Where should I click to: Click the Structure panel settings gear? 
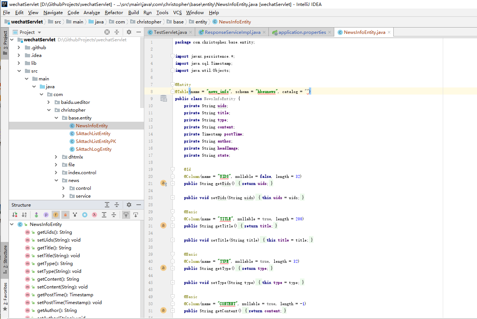129,204
